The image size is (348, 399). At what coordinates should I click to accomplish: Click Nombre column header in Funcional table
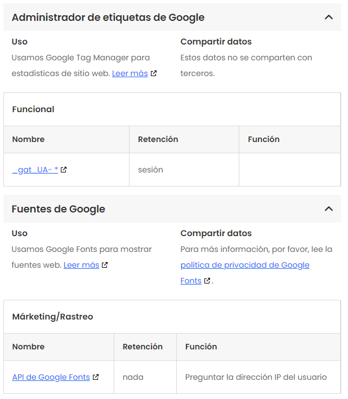pyautogui.click(x=28, y=139)
